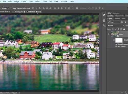Toggle lock position icon

(118, 29)
